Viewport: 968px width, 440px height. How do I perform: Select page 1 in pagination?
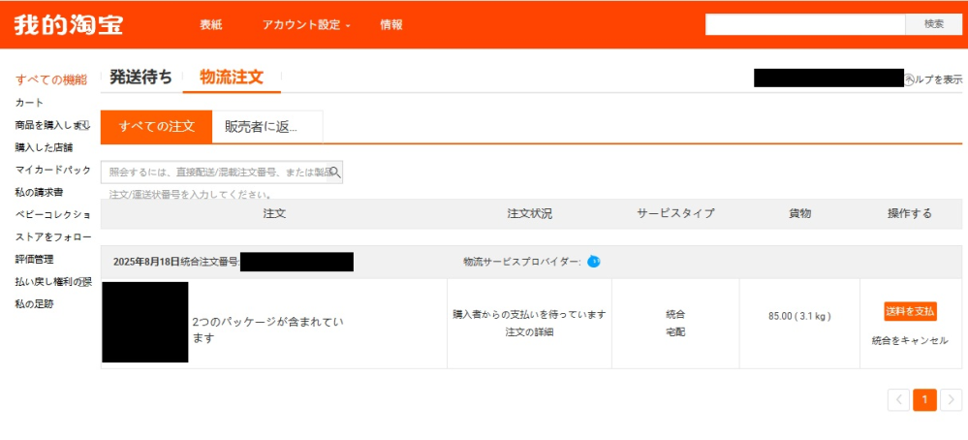coord(924,399)
